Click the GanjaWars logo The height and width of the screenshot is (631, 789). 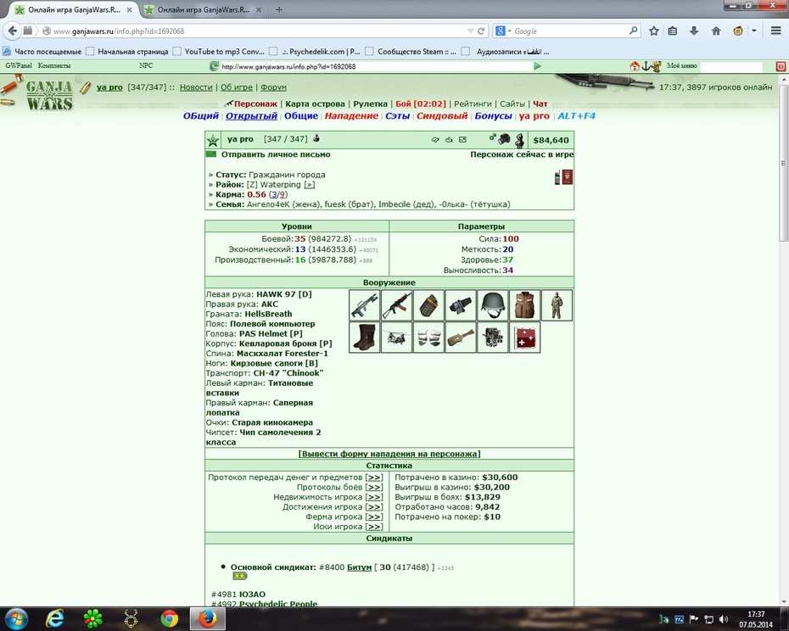click(49, 95)
